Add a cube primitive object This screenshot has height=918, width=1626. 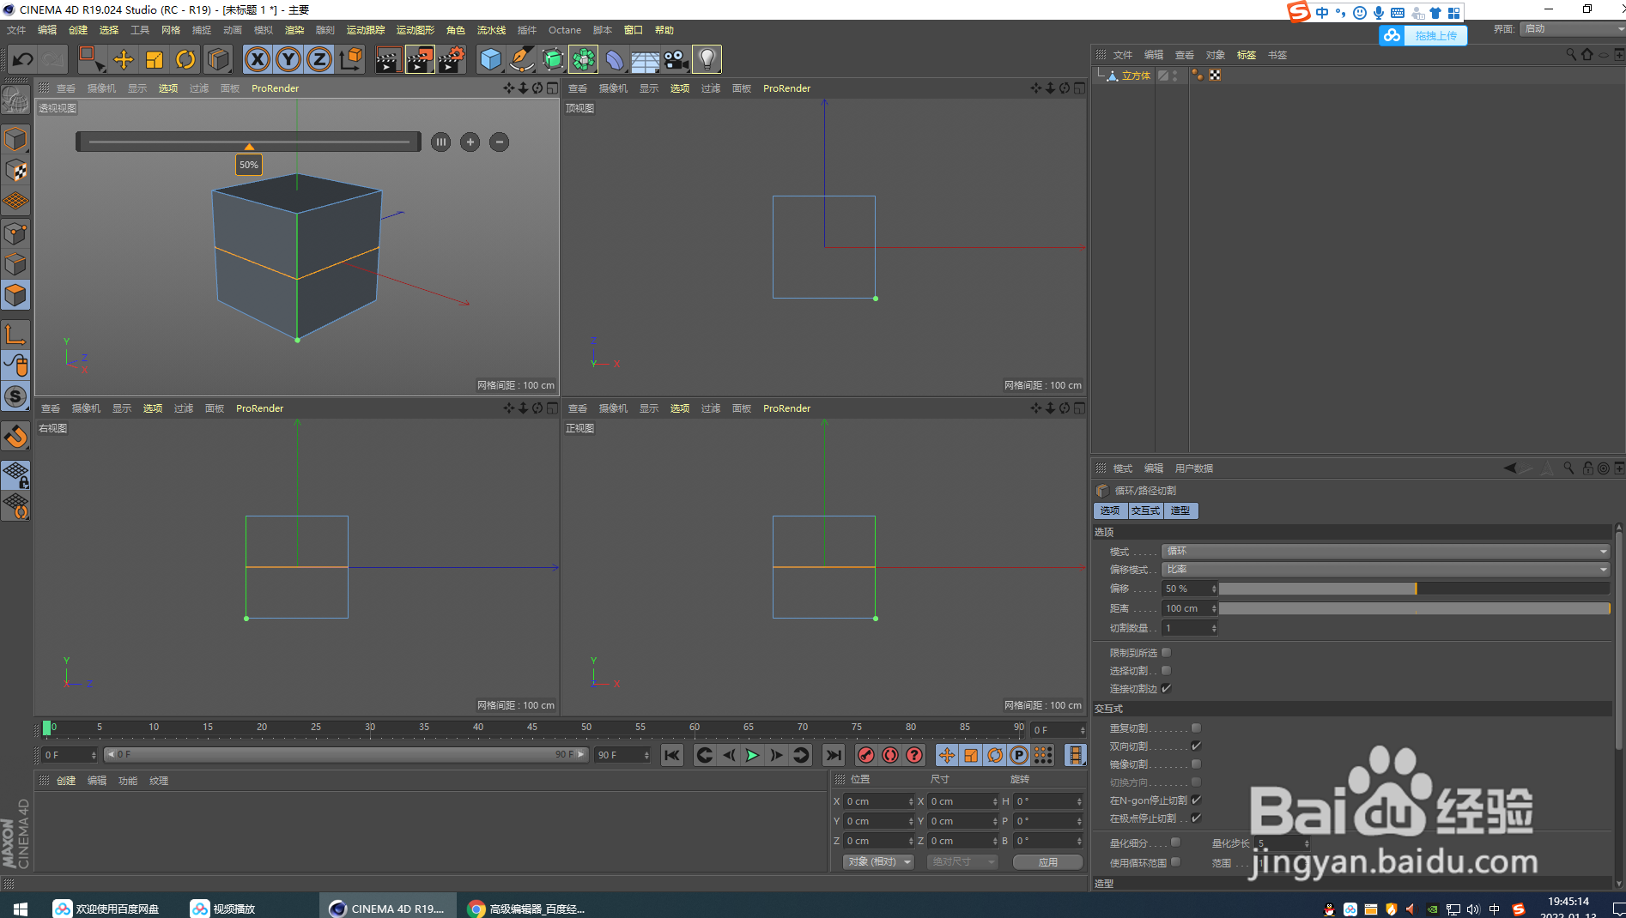click(490, 59)
